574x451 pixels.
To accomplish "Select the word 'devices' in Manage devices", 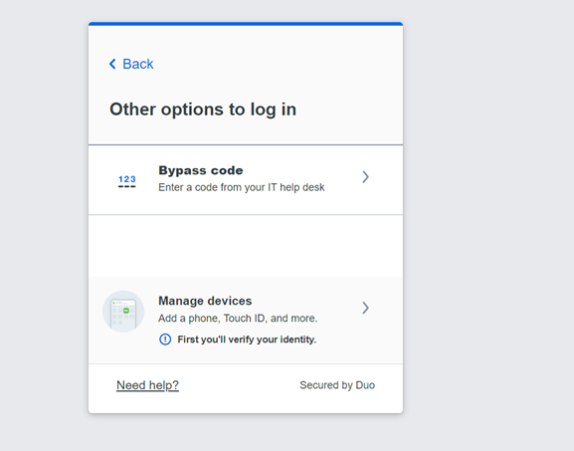I will point(231,301).
